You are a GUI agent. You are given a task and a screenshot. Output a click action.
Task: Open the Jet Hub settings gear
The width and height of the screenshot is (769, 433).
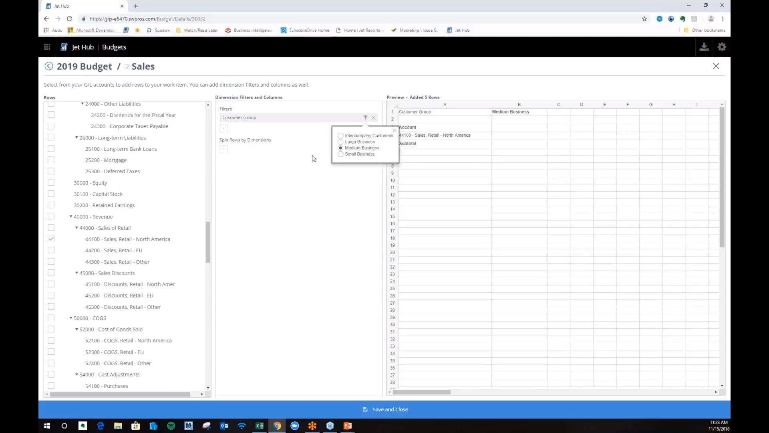722,47
